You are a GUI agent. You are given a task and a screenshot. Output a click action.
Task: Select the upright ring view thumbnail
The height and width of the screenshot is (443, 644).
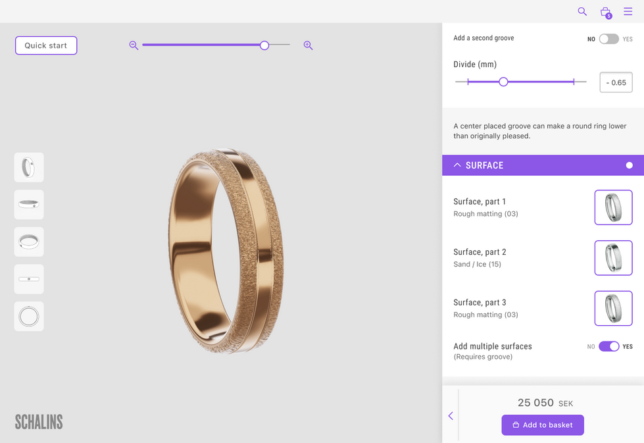pyautogui.click(x=29, y=167)
